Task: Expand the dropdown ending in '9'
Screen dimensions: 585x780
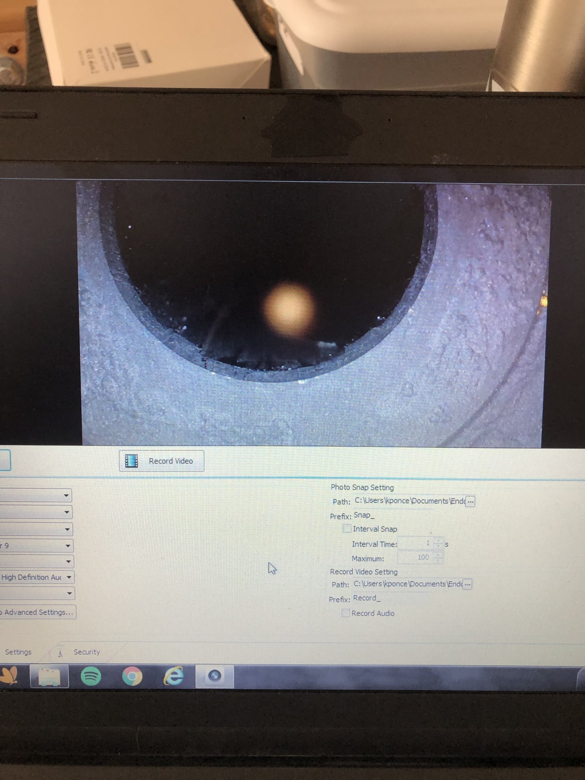Action: 68,546
